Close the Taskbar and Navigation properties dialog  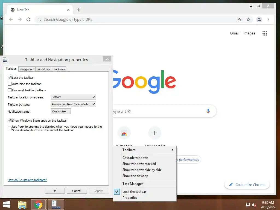tap(107, 59)
